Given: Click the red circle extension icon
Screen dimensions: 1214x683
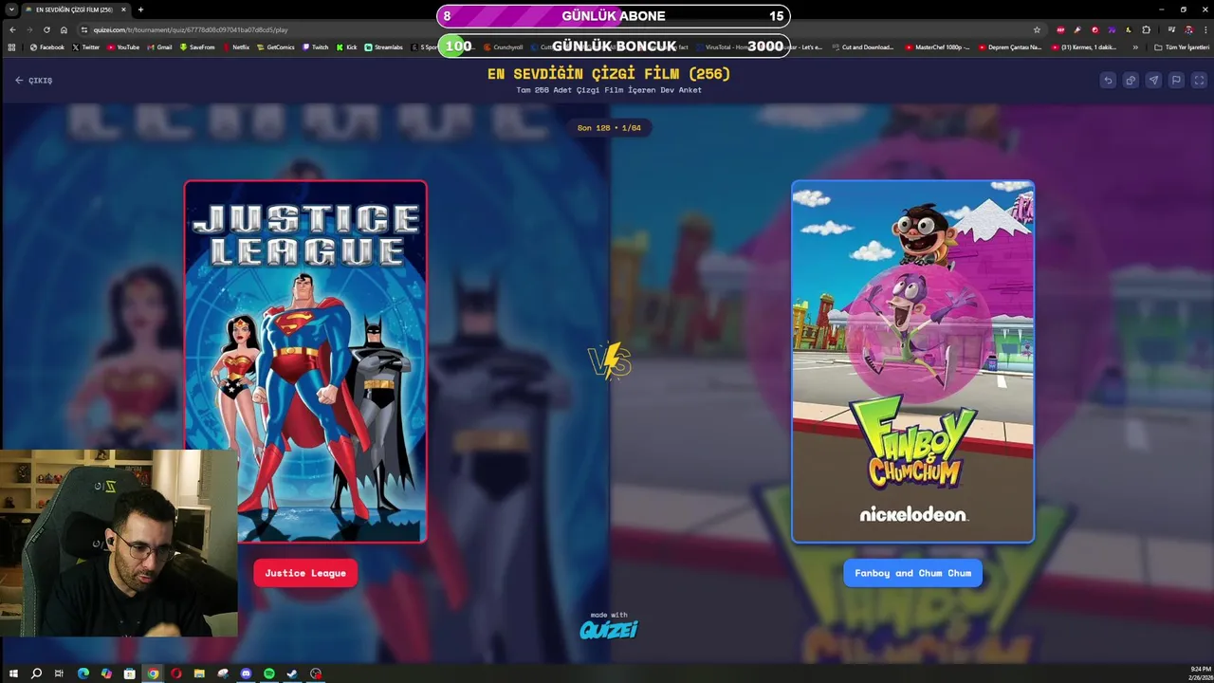Looking at the screenshot, I should [1094, 29].
